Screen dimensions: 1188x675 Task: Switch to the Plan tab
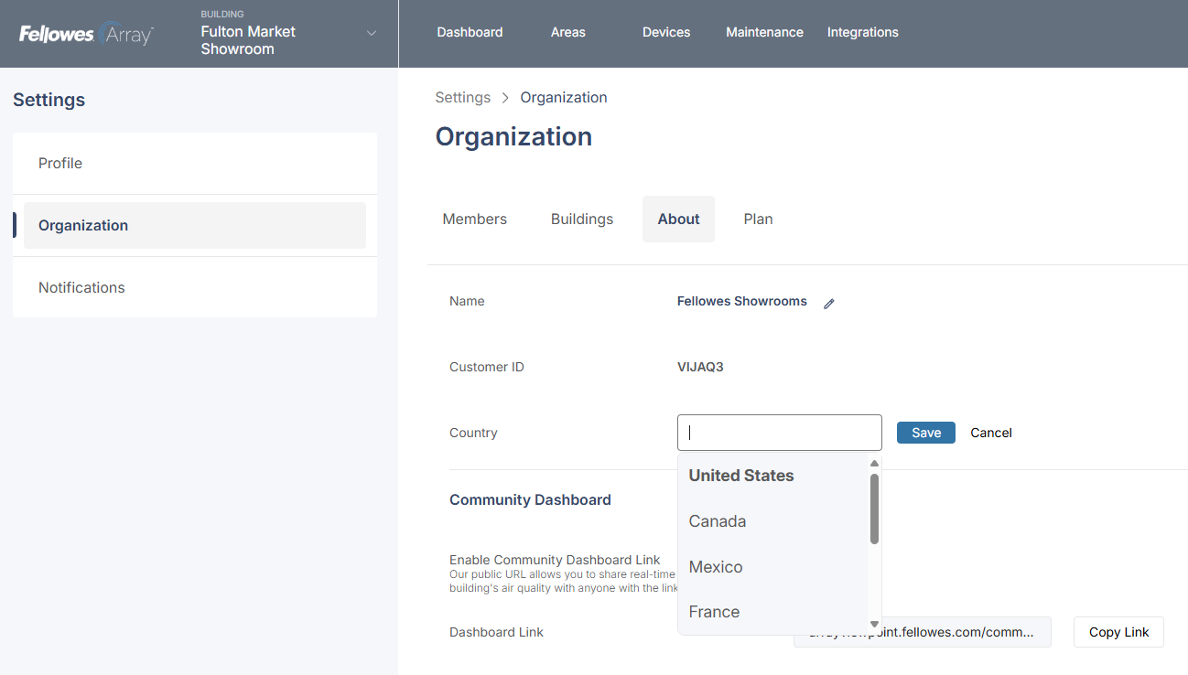(x=759, y=219)
